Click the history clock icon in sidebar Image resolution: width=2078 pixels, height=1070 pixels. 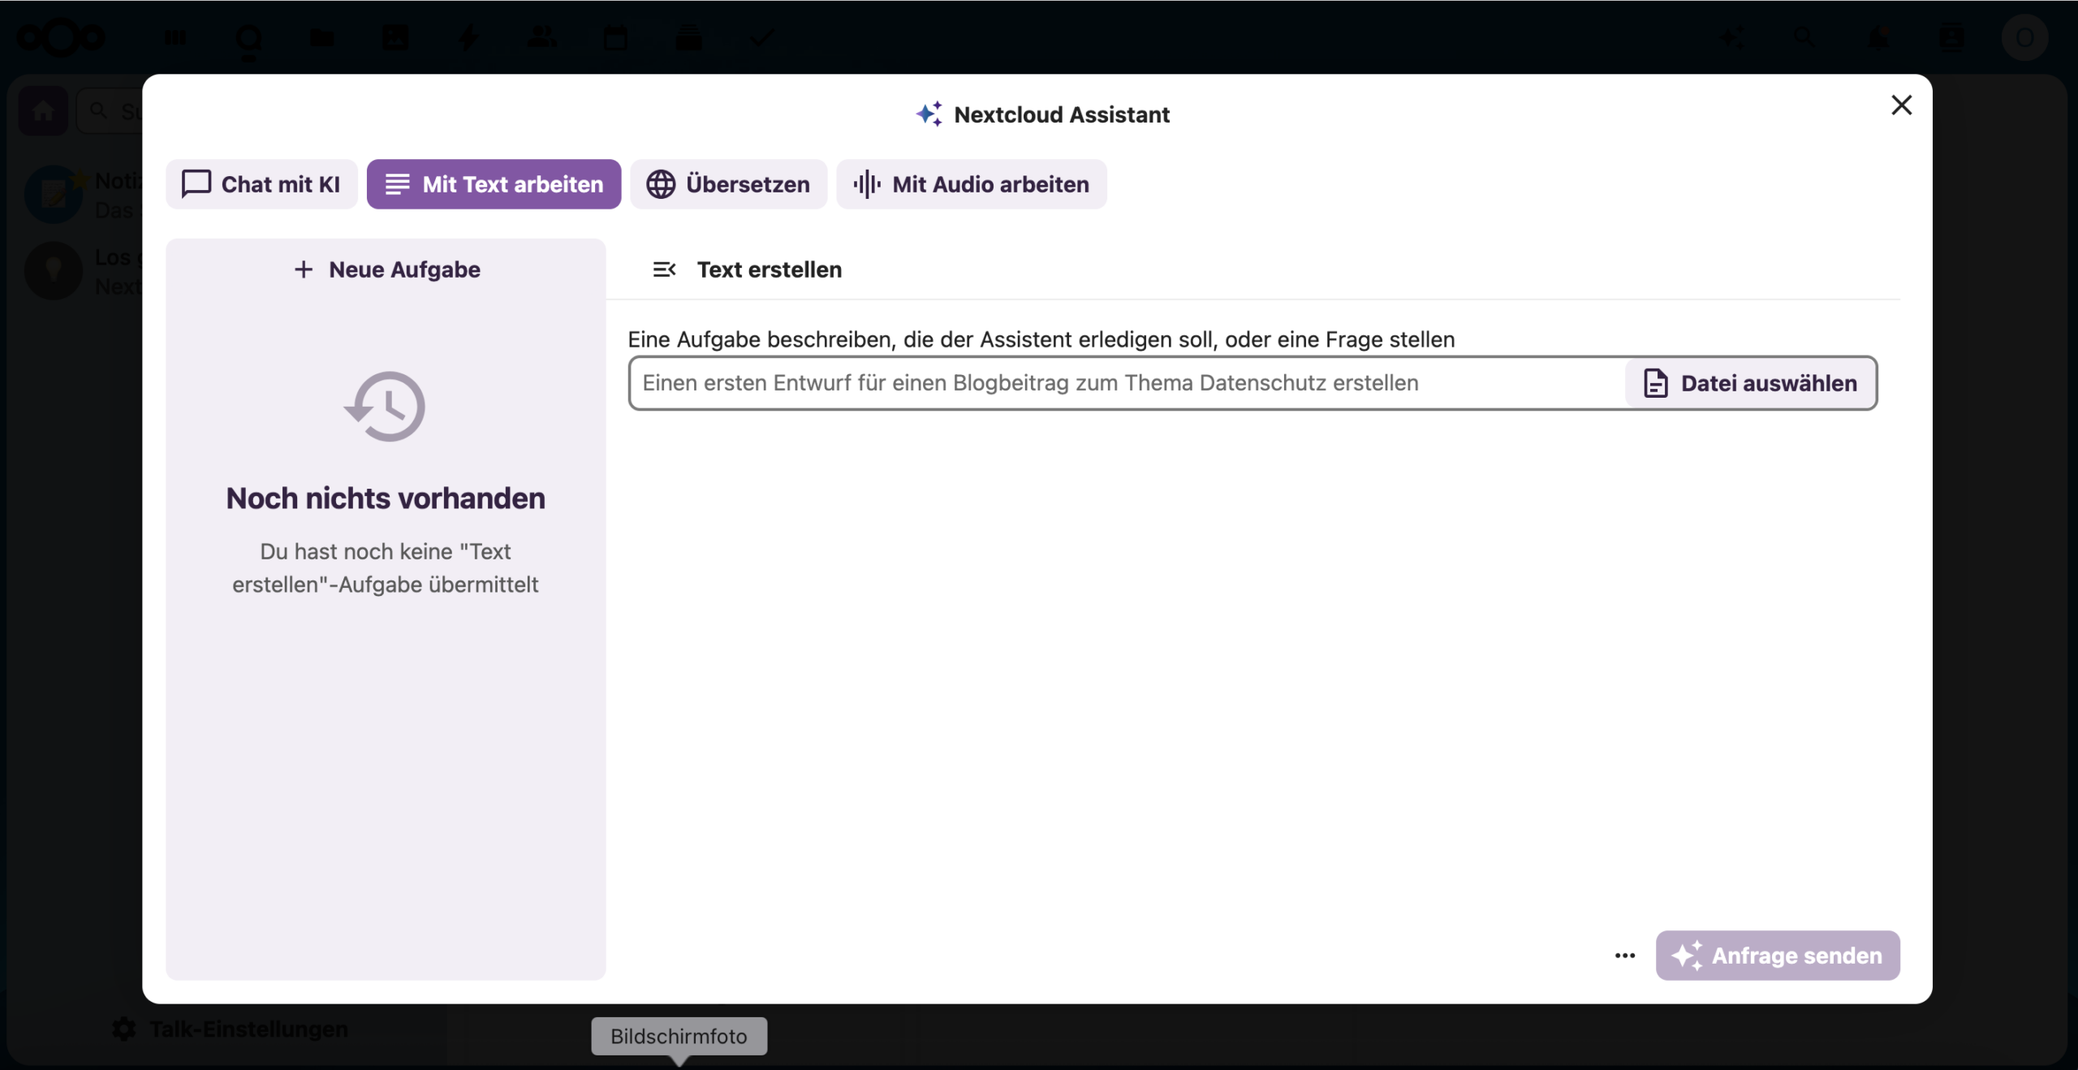pos(386,406)
